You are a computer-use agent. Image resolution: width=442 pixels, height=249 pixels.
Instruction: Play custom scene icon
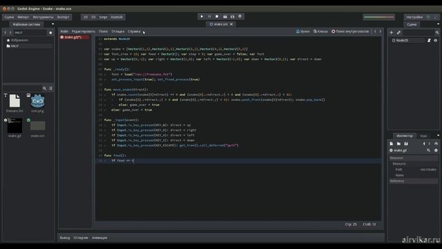(233, 17)
